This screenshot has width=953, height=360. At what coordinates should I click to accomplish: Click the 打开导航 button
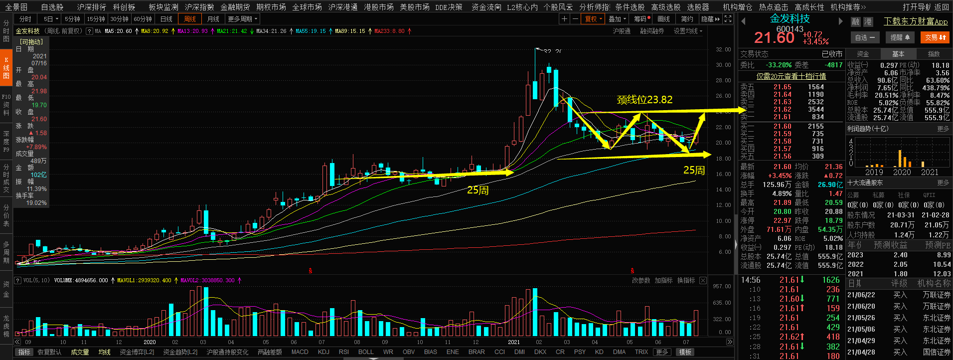point(917,7)
